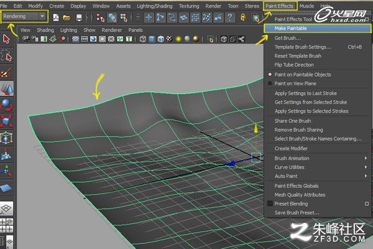Toggle viewport textured checker icon
This screenshot has width=373, height=249.
point(169,39)
